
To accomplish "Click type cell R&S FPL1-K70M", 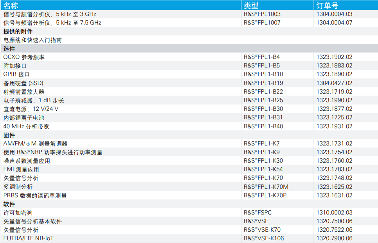I will pyautogui.click(x=266, y=187).
